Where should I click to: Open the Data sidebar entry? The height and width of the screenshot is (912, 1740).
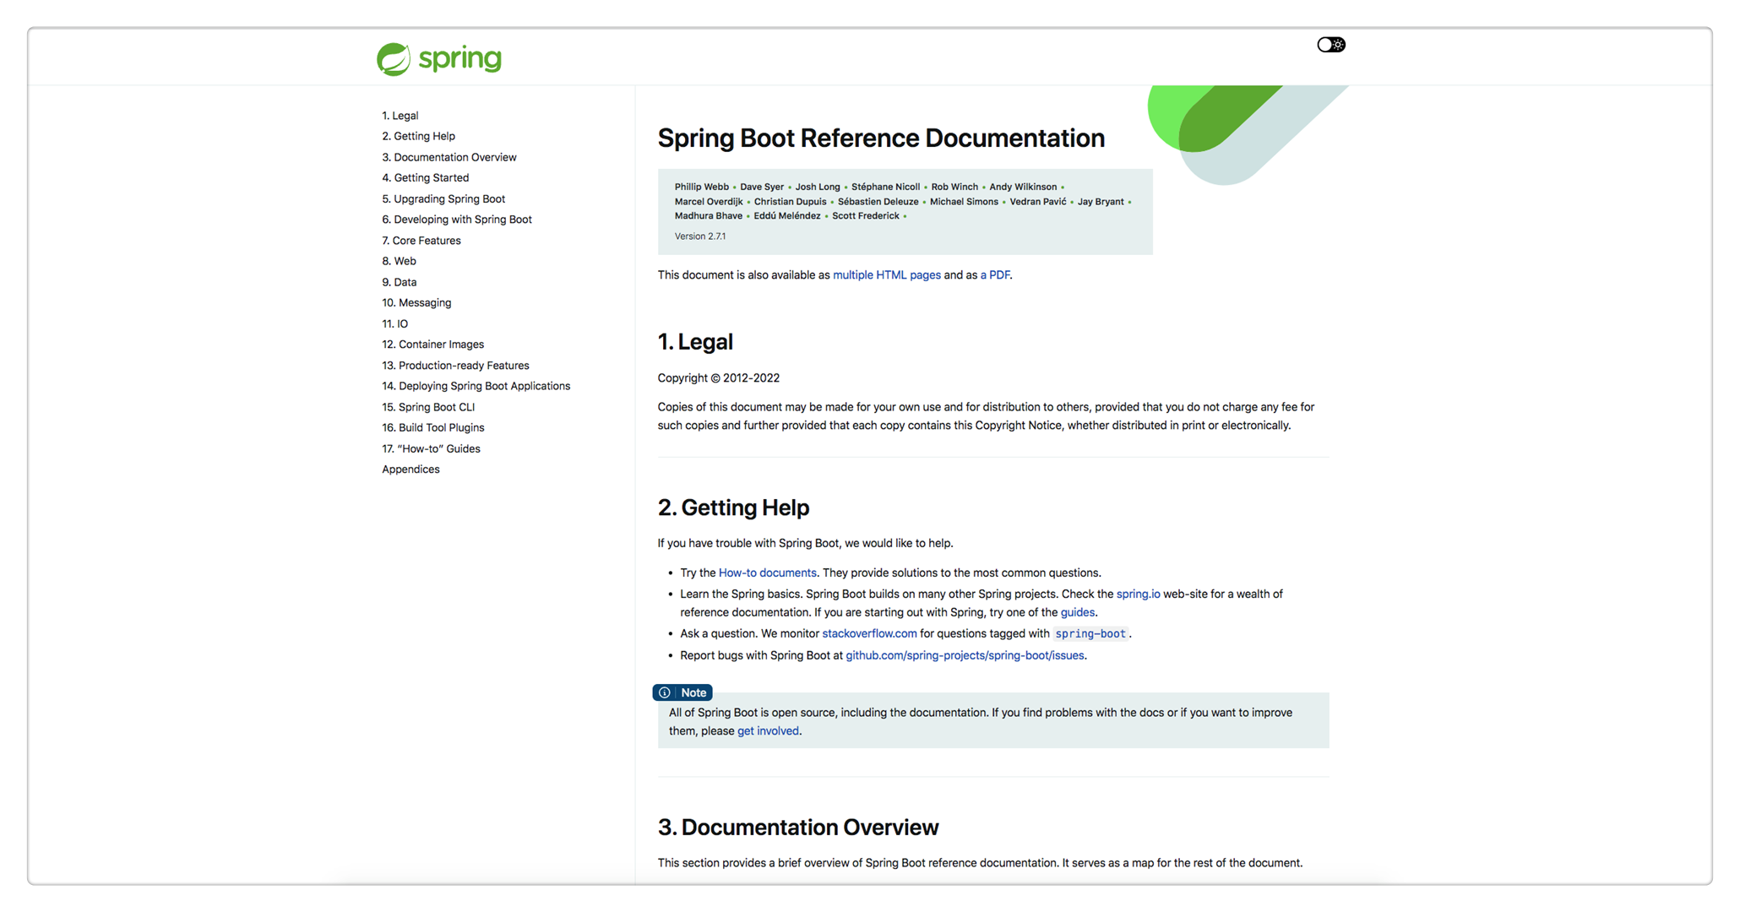point(399,282)
